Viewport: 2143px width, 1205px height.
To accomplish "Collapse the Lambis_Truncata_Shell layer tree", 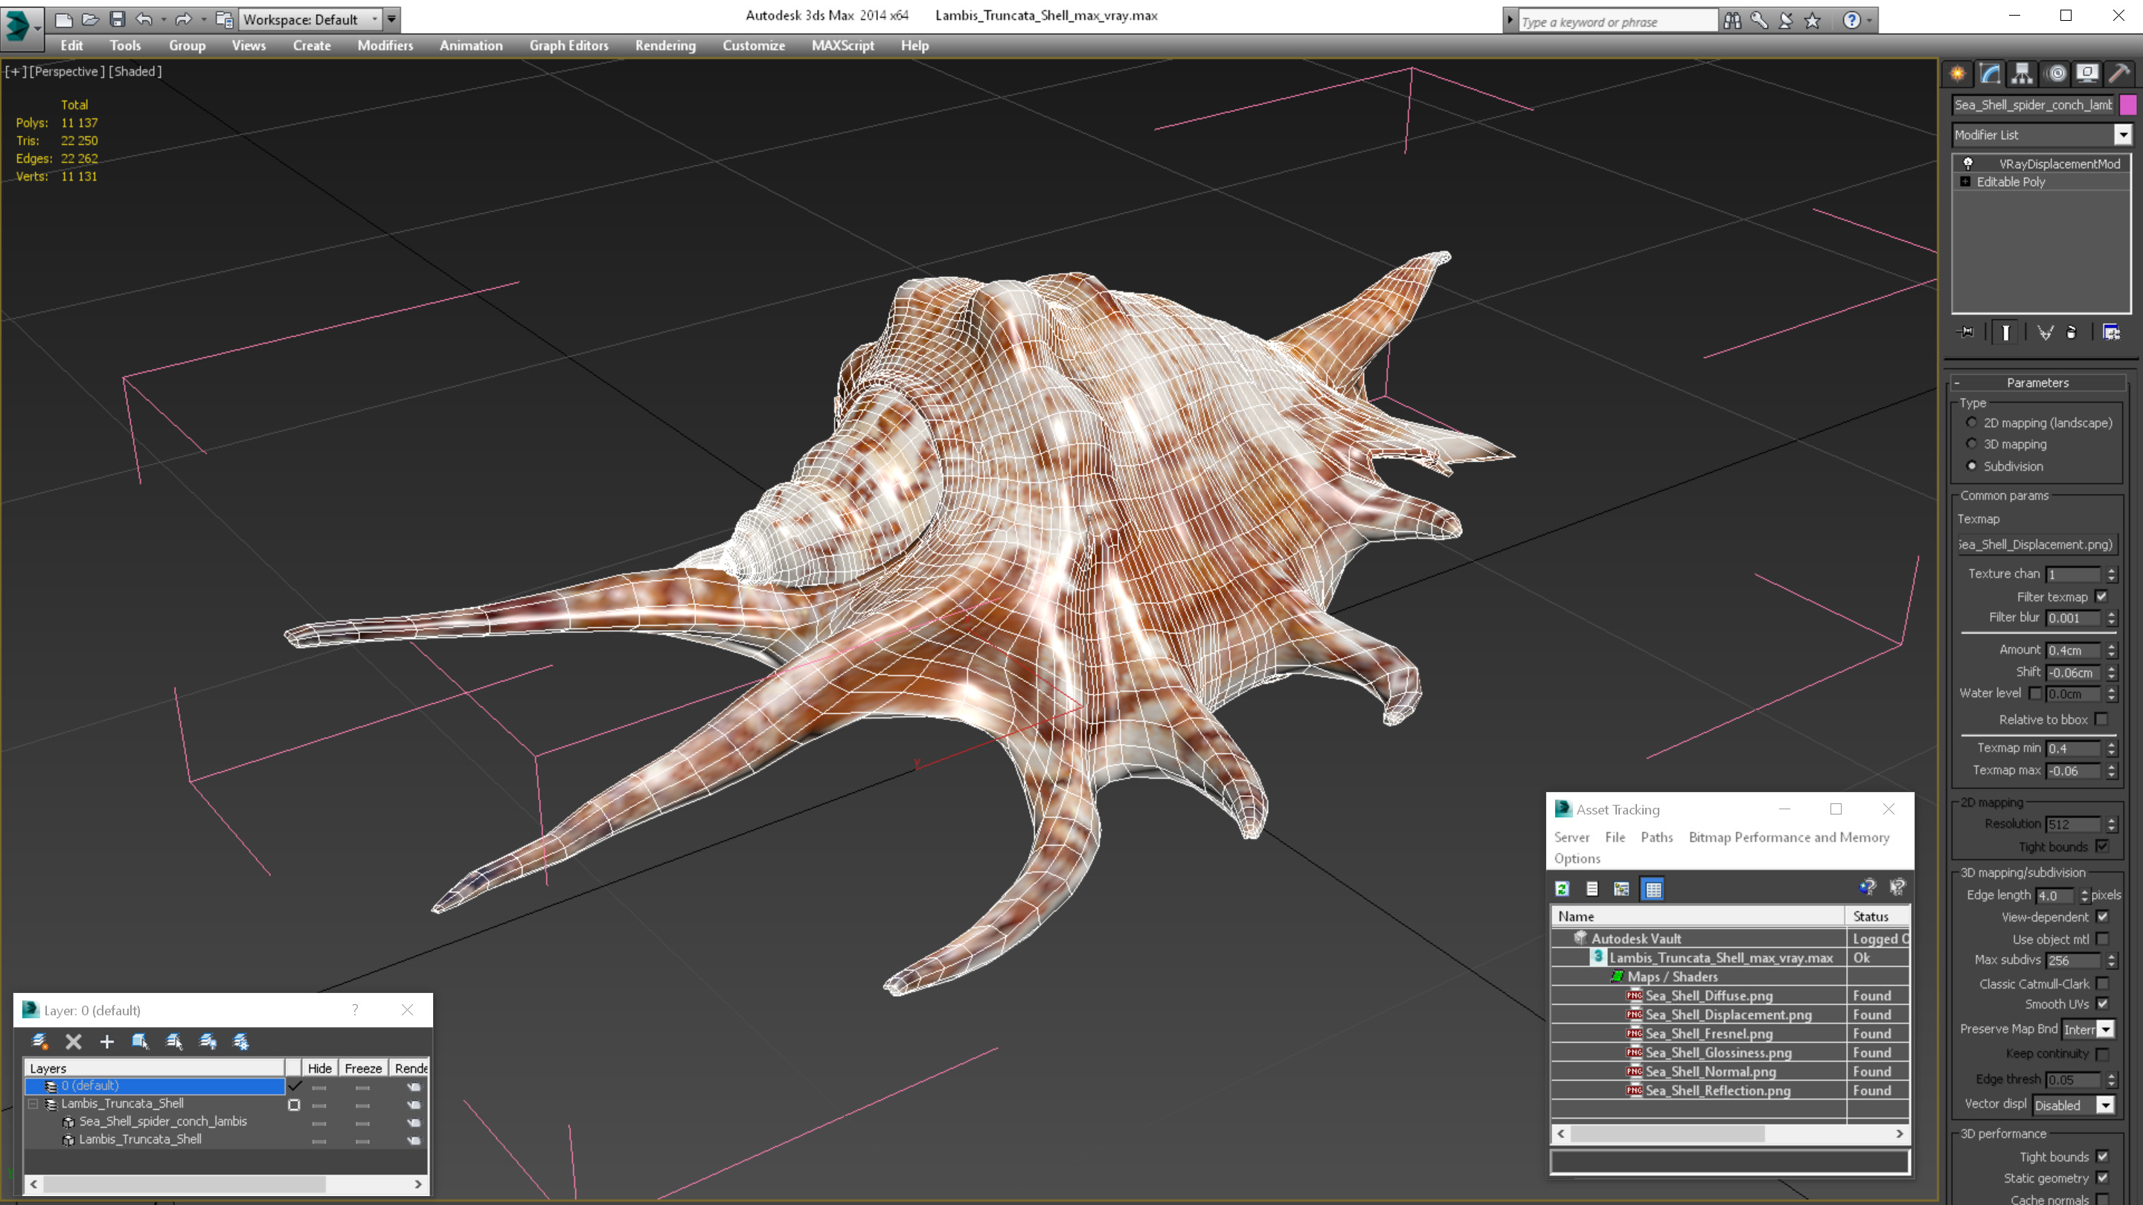I will tap(33, 1104).
